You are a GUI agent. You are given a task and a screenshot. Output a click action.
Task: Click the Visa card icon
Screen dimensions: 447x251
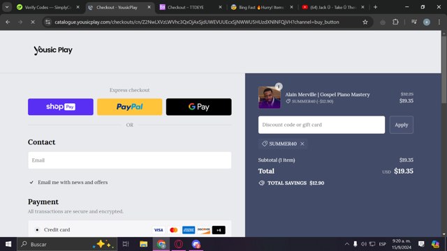click(159, 230)
